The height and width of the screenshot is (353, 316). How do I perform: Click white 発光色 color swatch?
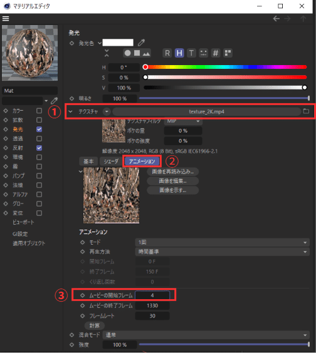click(x=118, y=43)
